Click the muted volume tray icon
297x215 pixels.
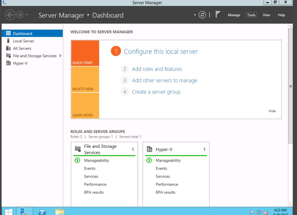pyautogui.click(x=266, y=212)
